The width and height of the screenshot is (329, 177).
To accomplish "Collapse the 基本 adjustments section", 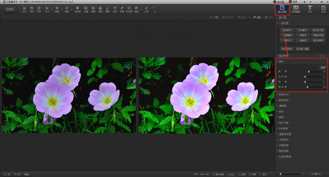I will pyautogui.click(x=281, y=62).
